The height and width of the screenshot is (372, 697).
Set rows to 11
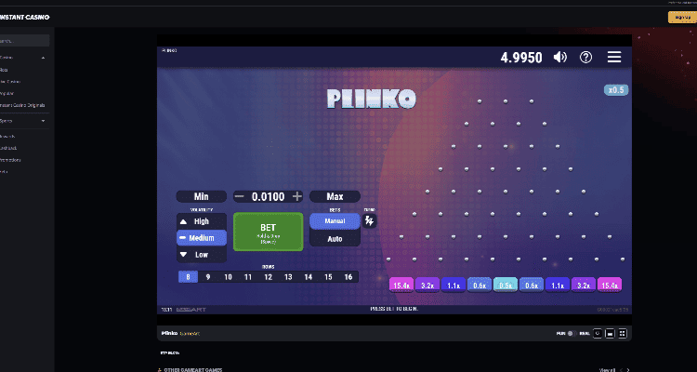[x=248, y=277]
